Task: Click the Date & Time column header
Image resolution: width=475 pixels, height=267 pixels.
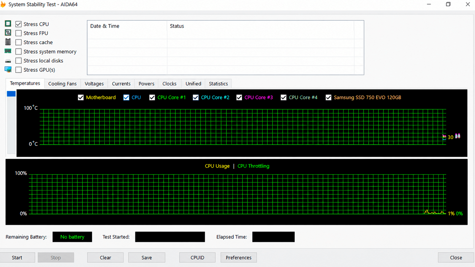Action: (127, 26)
